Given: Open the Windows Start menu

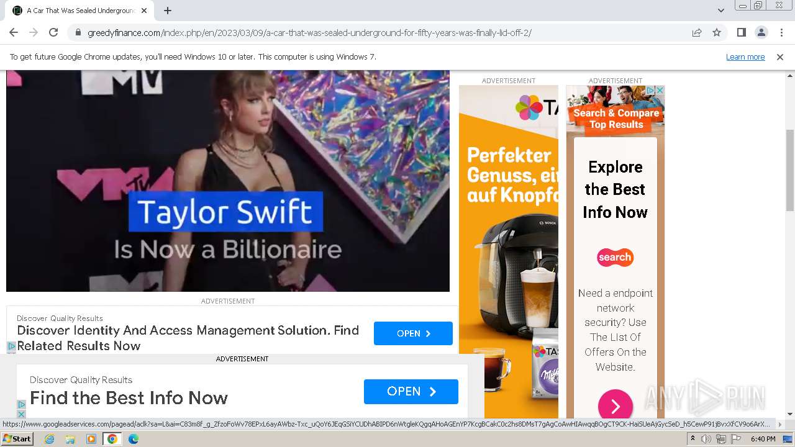Looking at the screenshot, I should tap(17, 439).
